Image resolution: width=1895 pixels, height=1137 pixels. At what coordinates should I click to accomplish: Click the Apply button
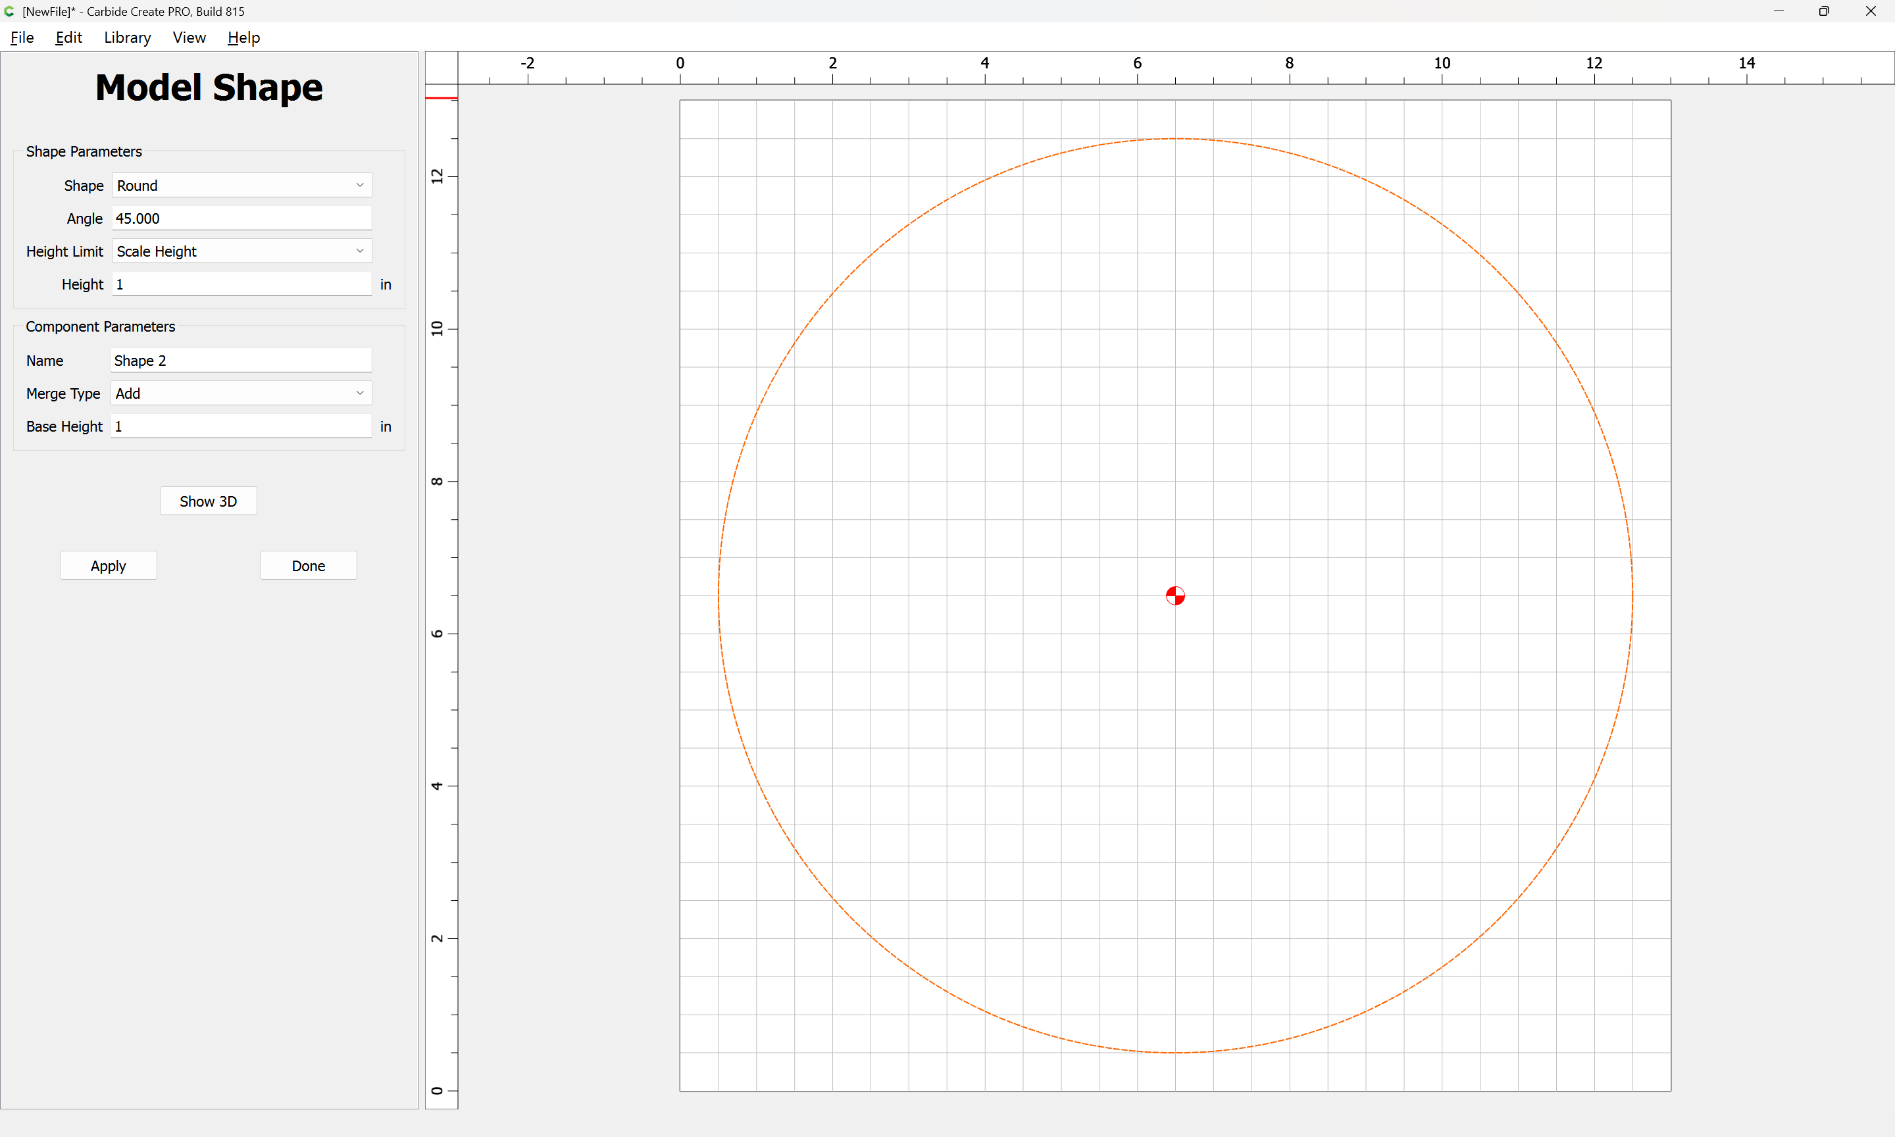coord(108,565)
